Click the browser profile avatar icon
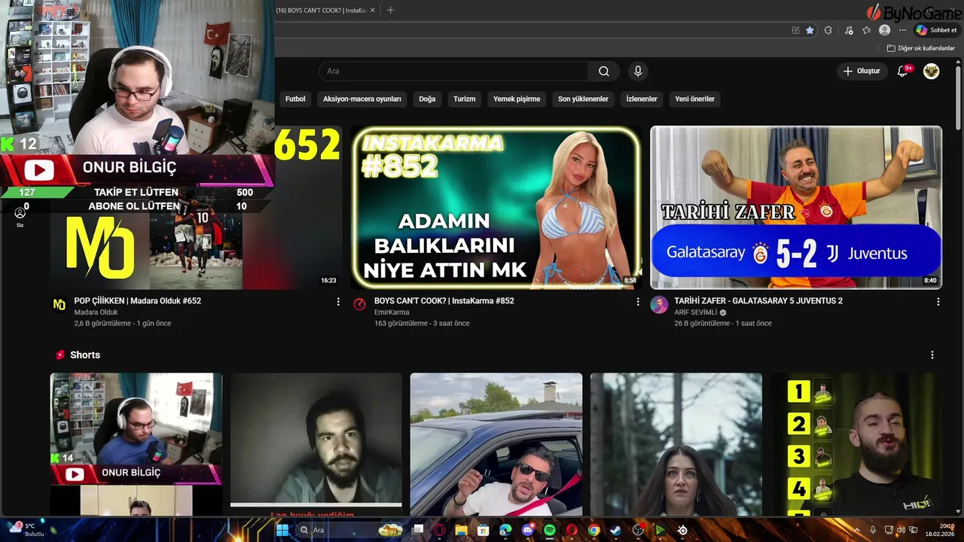 click(885, 30)
